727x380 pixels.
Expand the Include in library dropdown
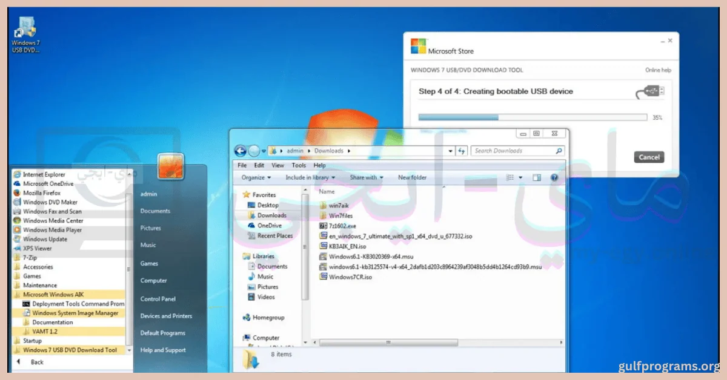pyautogui.click(x=310, y=177)
